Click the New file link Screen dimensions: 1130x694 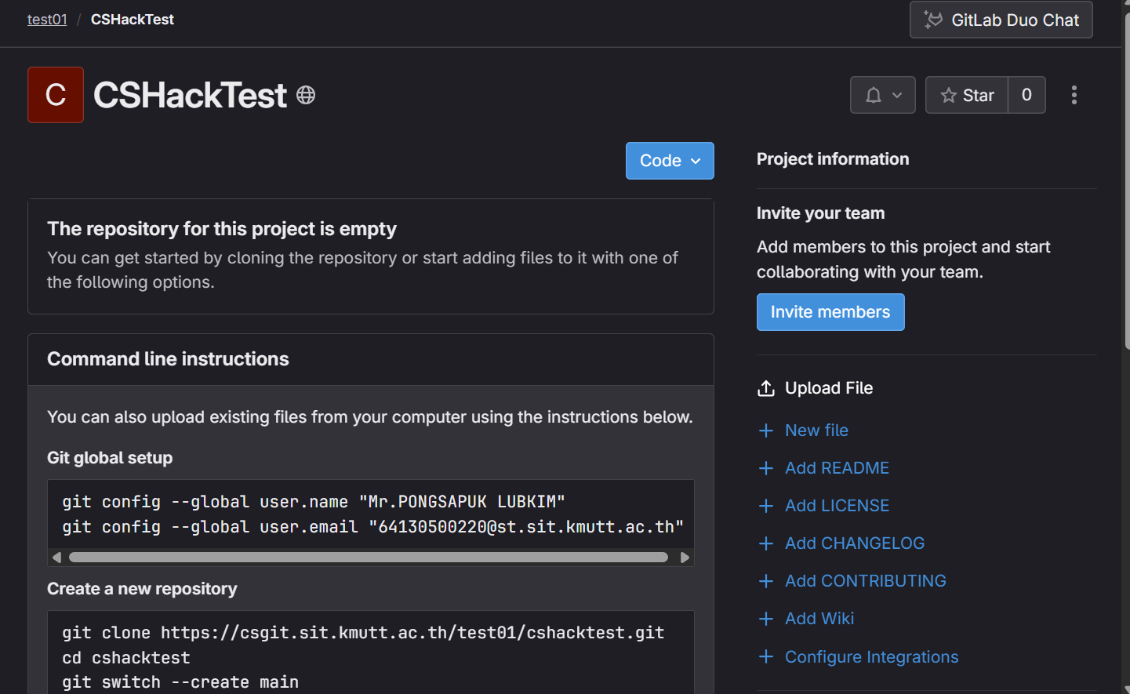pyautogui.click(x=816, y=431)
